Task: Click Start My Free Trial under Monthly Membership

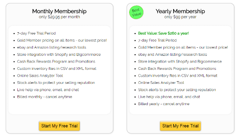Action: tap(59, 126)
